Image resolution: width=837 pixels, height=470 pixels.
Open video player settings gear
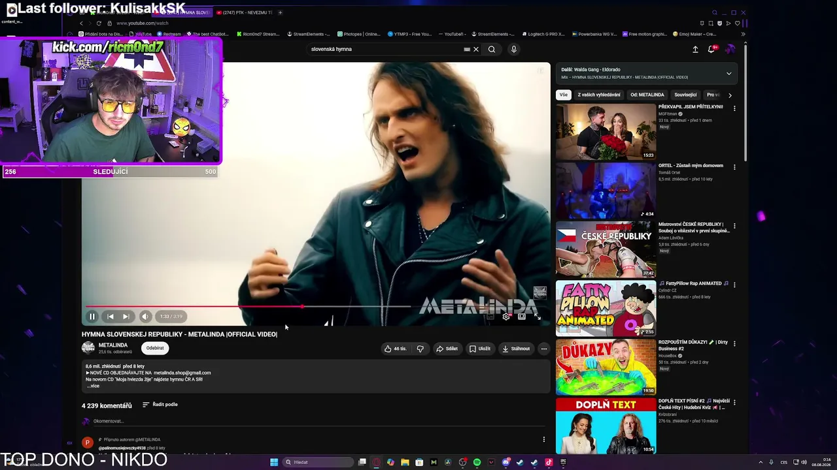coord(505,317)
